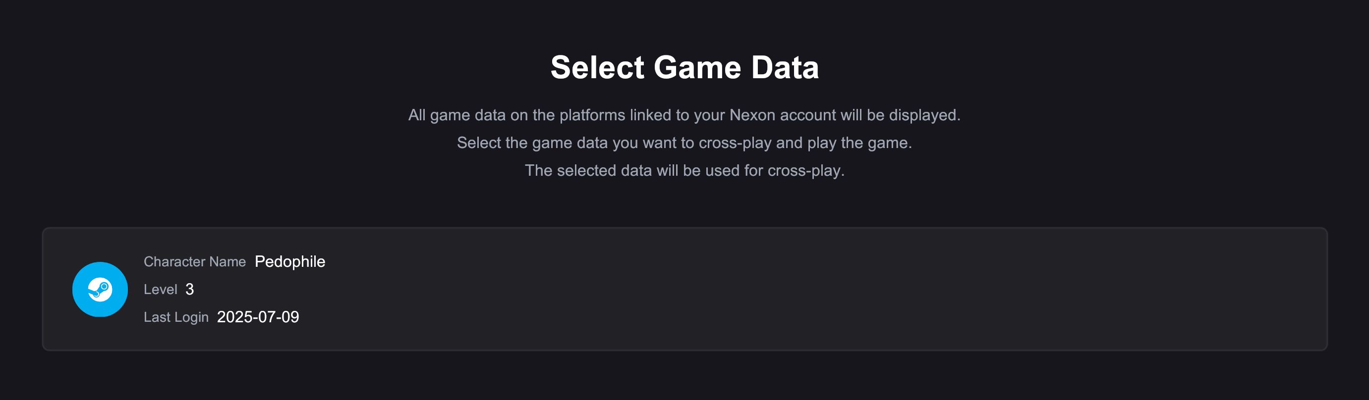The height and width of the screenshot is (400, 1369).
Task: Select the Steam game data card
Action: [x=684, y=289]
